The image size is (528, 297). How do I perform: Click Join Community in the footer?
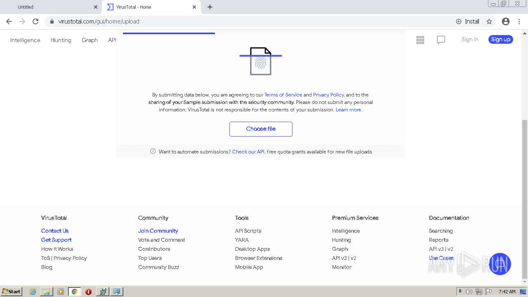click(x=158, y=231)
